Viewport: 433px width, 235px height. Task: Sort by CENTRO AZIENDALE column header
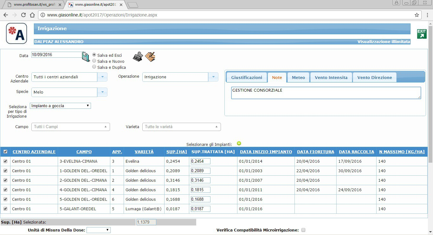click(x=34, y=152)
